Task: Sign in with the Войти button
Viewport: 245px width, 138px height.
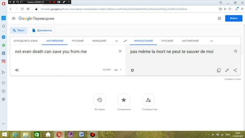Action: tap(234, 18)
